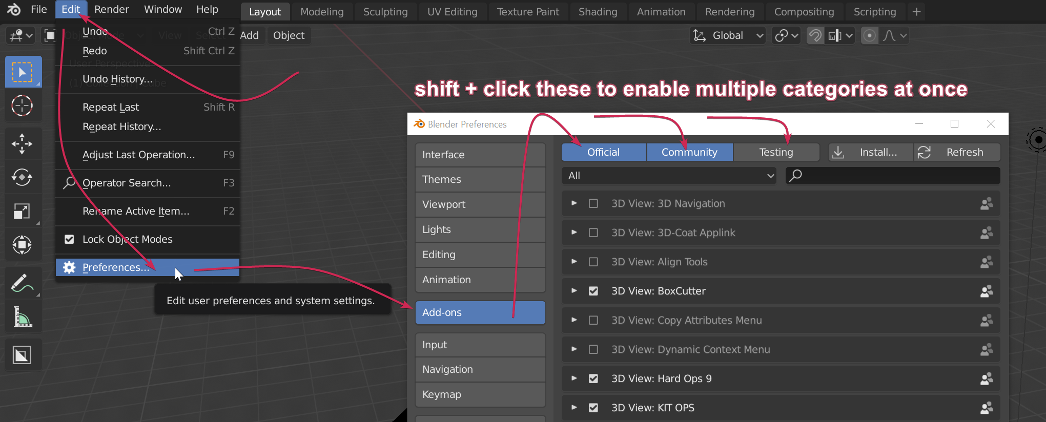Choose Preferences from Edit menu
The image size is (1046, 422).
(148, 267)
